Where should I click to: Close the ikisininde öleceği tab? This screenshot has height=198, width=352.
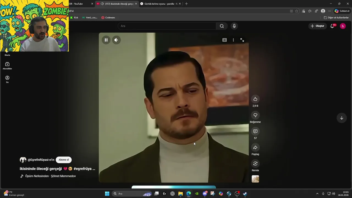click(x=136, y=4)
